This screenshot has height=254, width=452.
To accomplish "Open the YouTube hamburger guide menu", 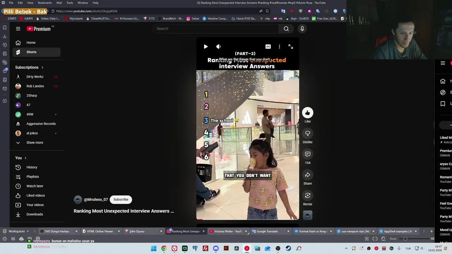I will point(18,29).
